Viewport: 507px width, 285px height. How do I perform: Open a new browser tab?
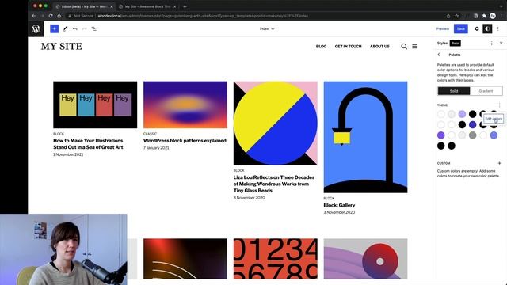coord(185,6)
